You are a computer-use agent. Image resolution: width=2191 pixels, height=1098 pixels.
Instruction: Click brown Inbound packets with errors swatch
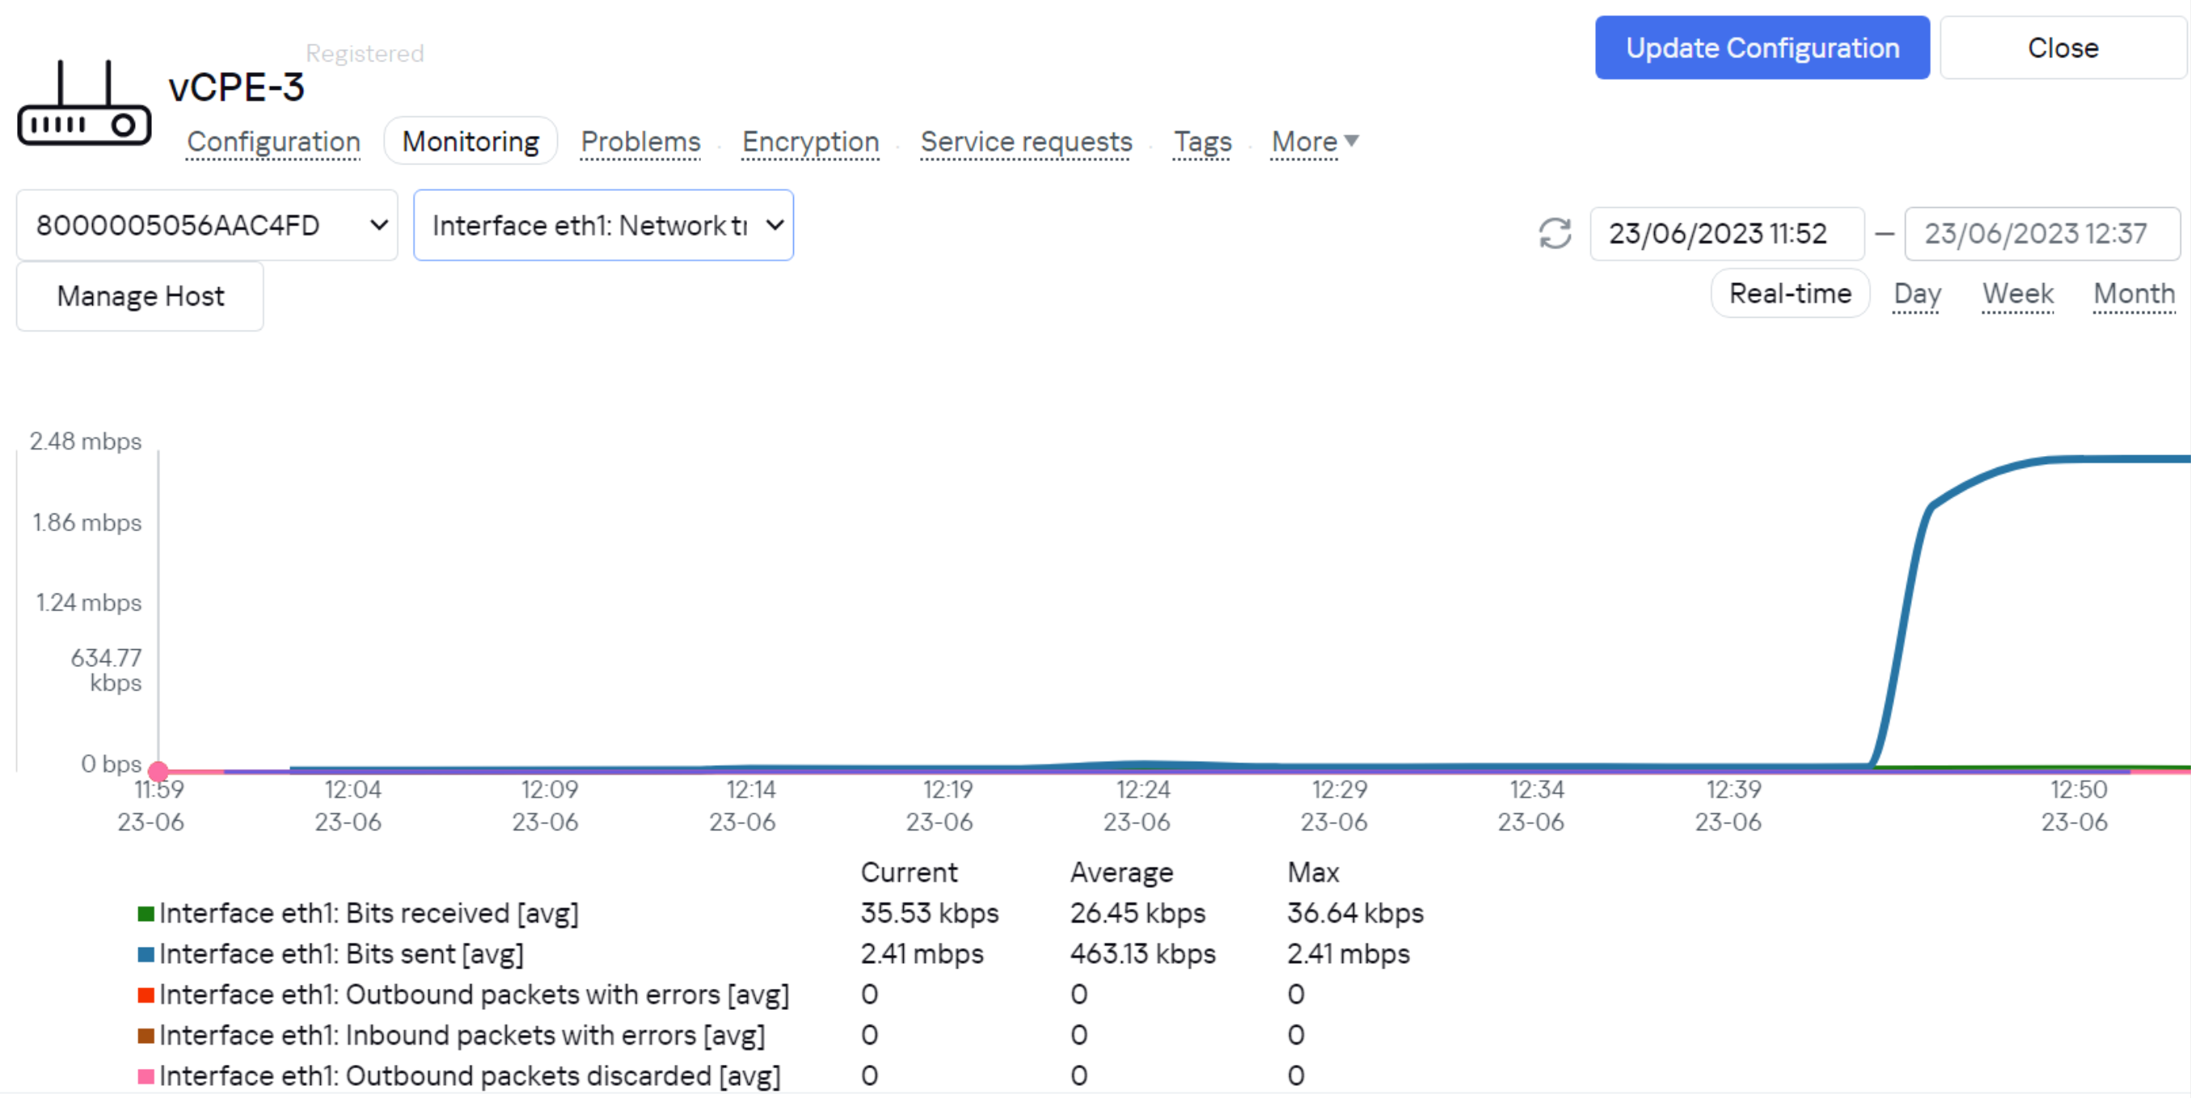click(x=146, y=1036)
